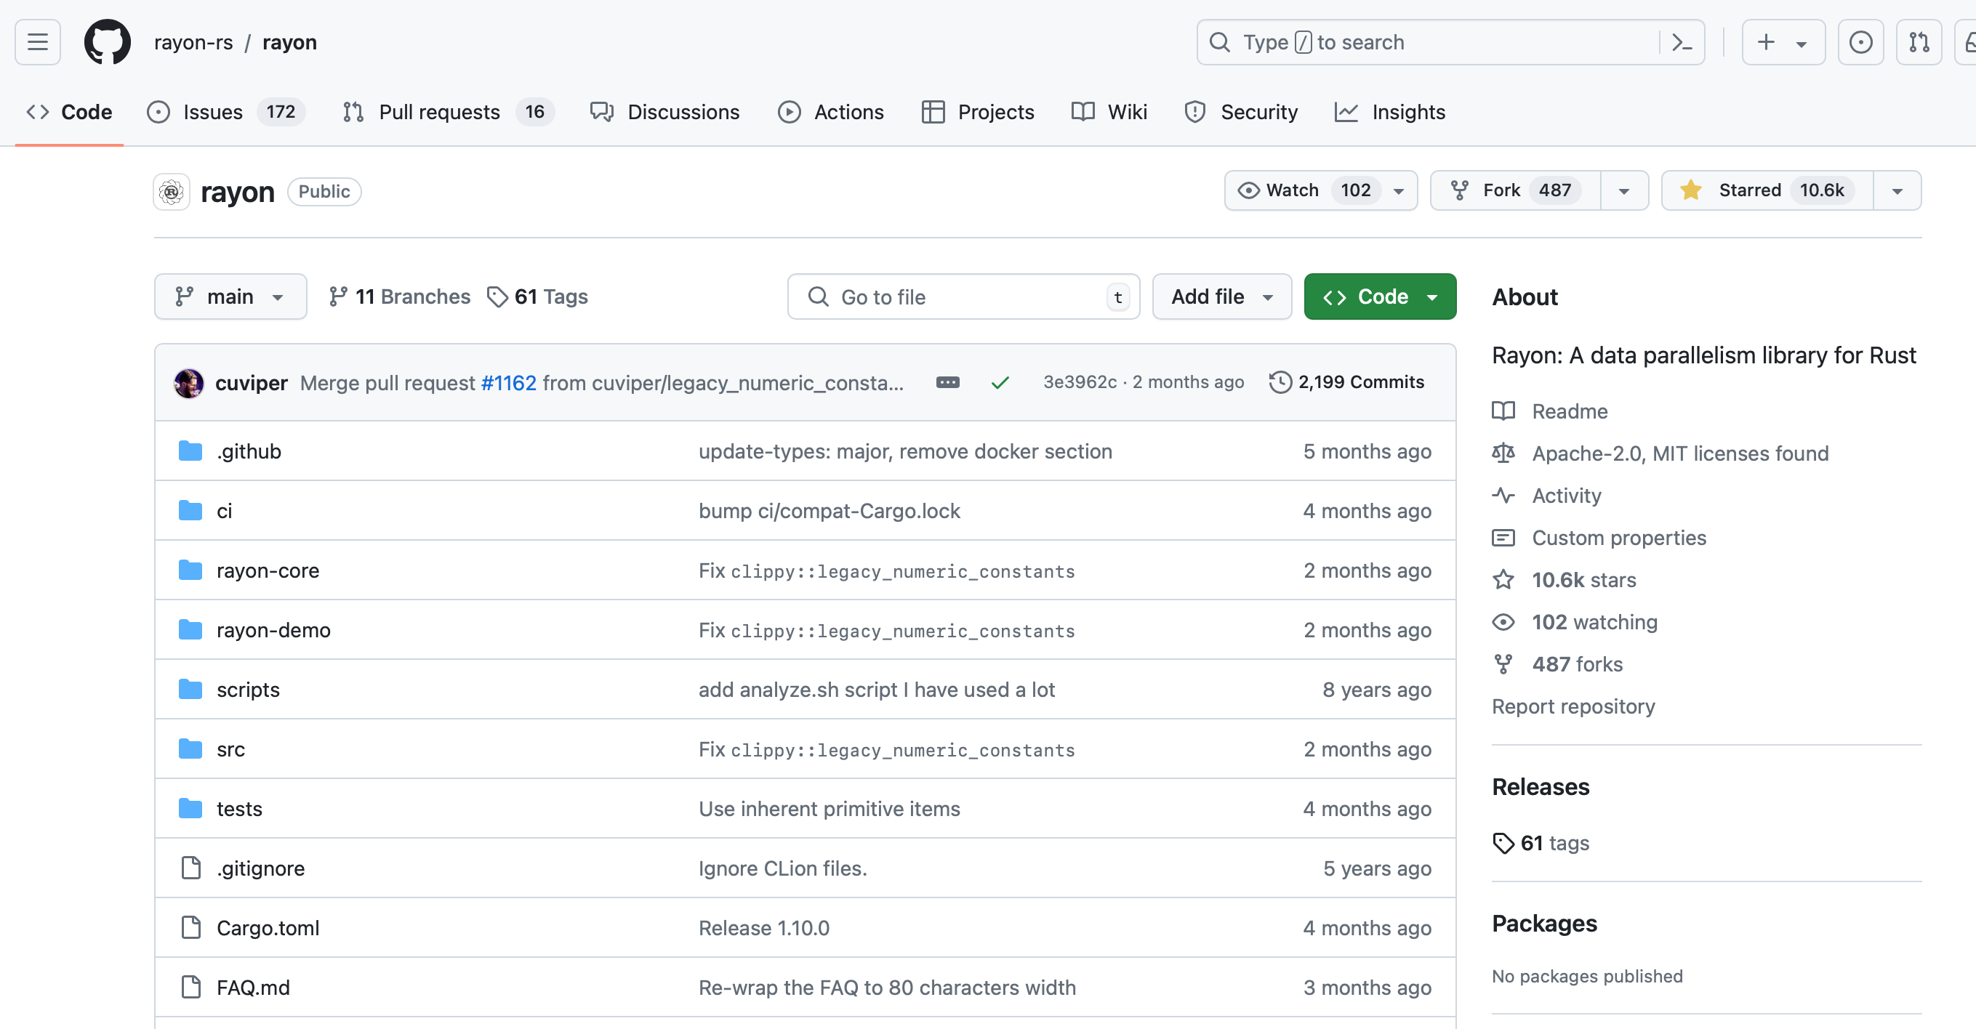Image resolution: width=1976 pixels, height=1029 pixels.
Task: View the 2,199 Commits history
Action: point(1347,382)
